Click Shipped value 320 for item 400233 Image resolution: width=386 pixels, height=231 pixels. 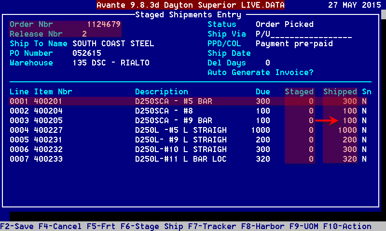(x=349, y=159)
